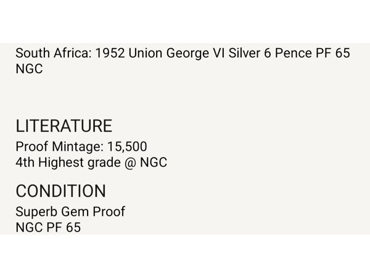The height and width of the screenshot is (277, 370).
Task: Click the LITERATURE section heading
Action: point(64,126)
